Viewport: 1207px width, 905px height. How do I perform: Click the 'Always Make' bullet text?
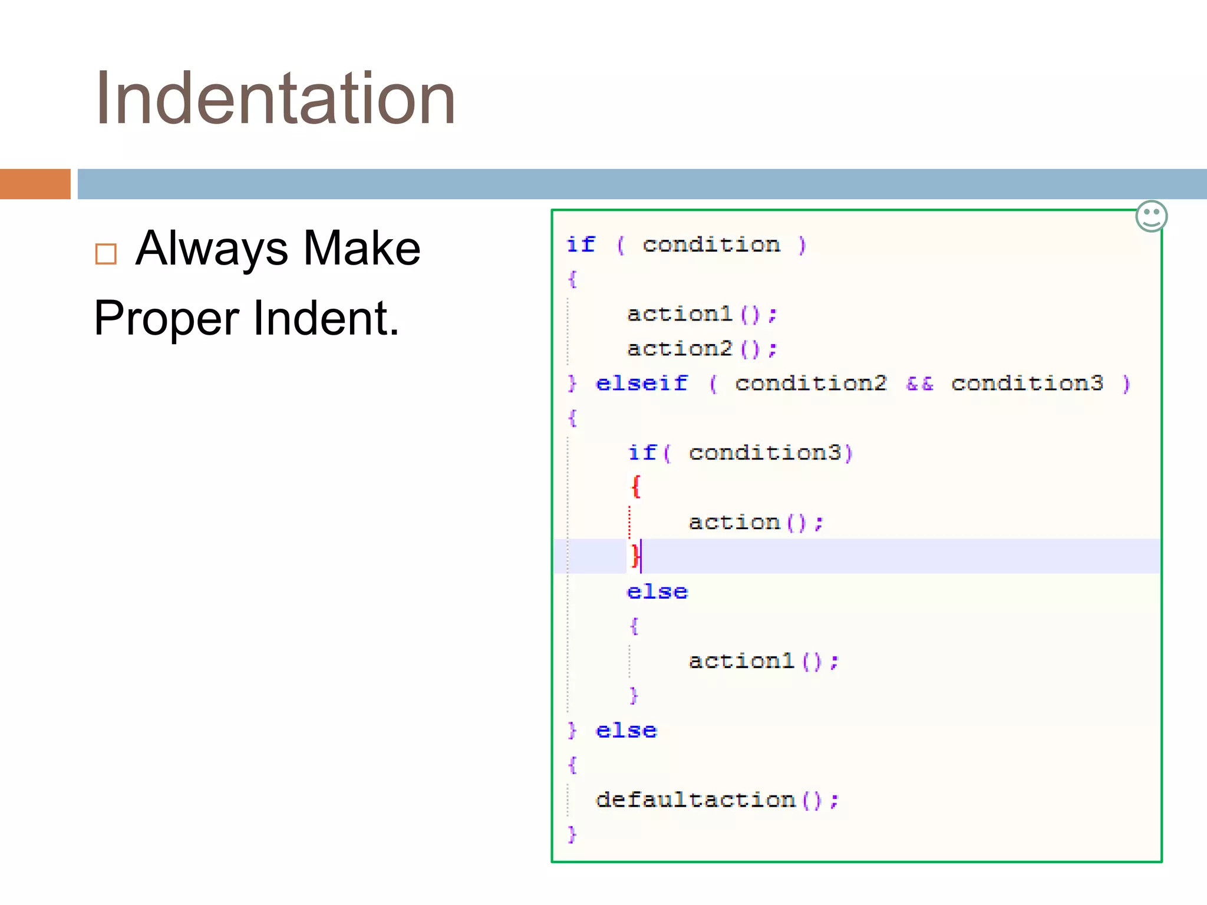point(278,248)
